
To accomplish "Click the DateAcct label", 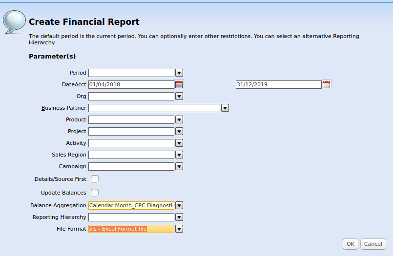I will click(74, 84).
